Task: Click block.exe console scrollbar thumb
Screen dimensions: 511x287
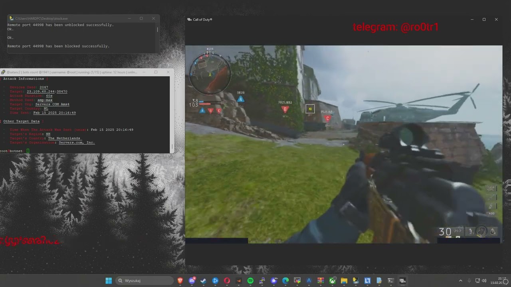Action: pos(158,29)
